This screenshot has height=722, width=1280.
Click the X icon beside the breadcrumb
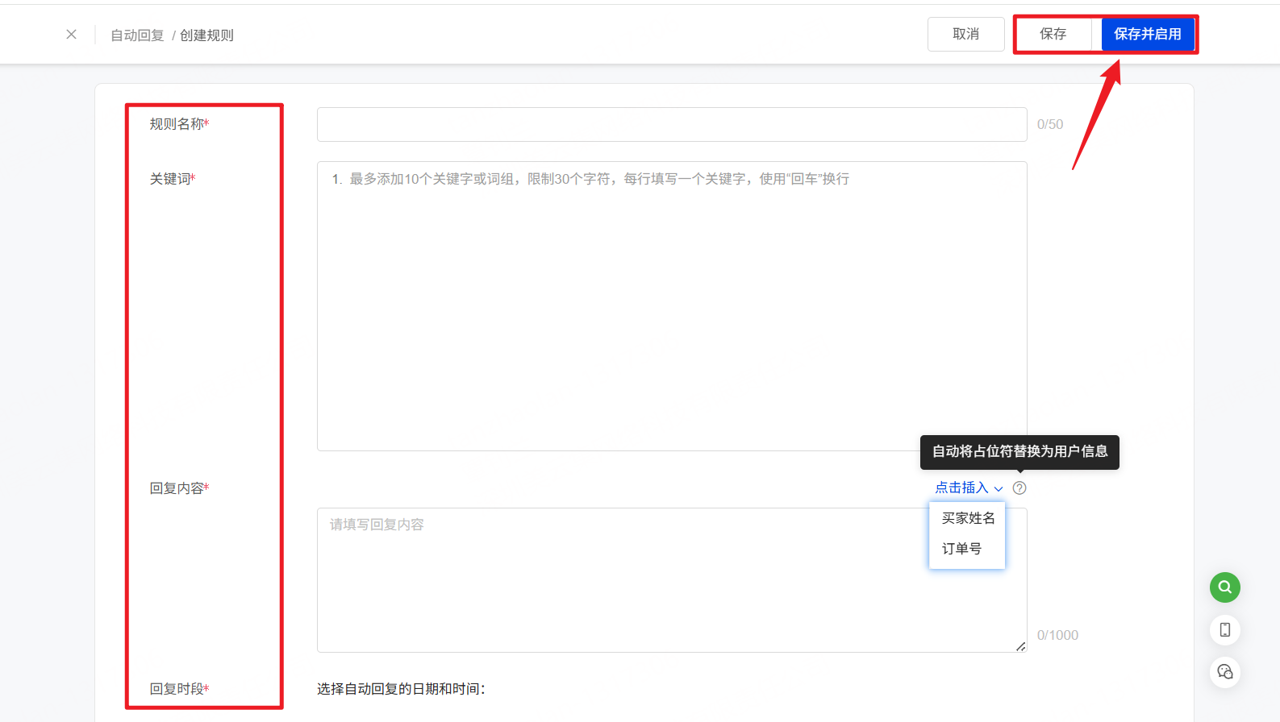click(72, 35)
